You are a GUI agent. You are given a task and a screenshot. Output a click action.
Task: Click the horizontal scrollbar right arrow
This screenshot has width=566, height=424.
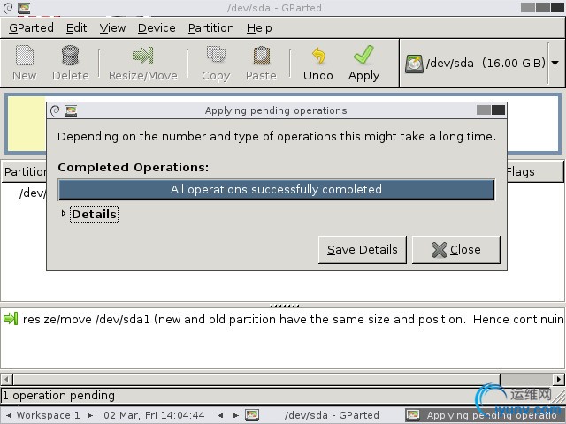coord(558,379)
